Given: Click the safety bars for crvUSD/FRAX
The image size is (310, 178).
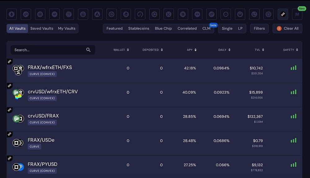Looking at the screenshot, I should pos(293,116).
